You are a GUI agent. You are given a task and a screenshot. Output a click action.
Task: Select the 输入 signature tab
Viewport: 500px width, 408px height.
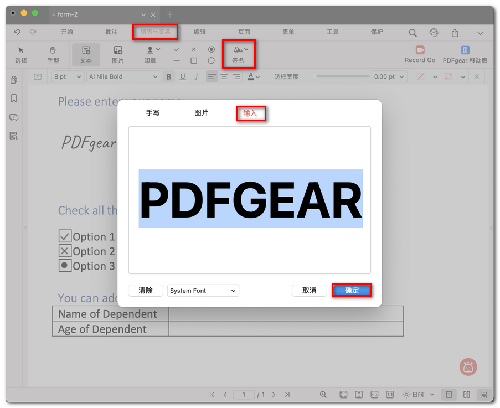(x=251, y=113)
